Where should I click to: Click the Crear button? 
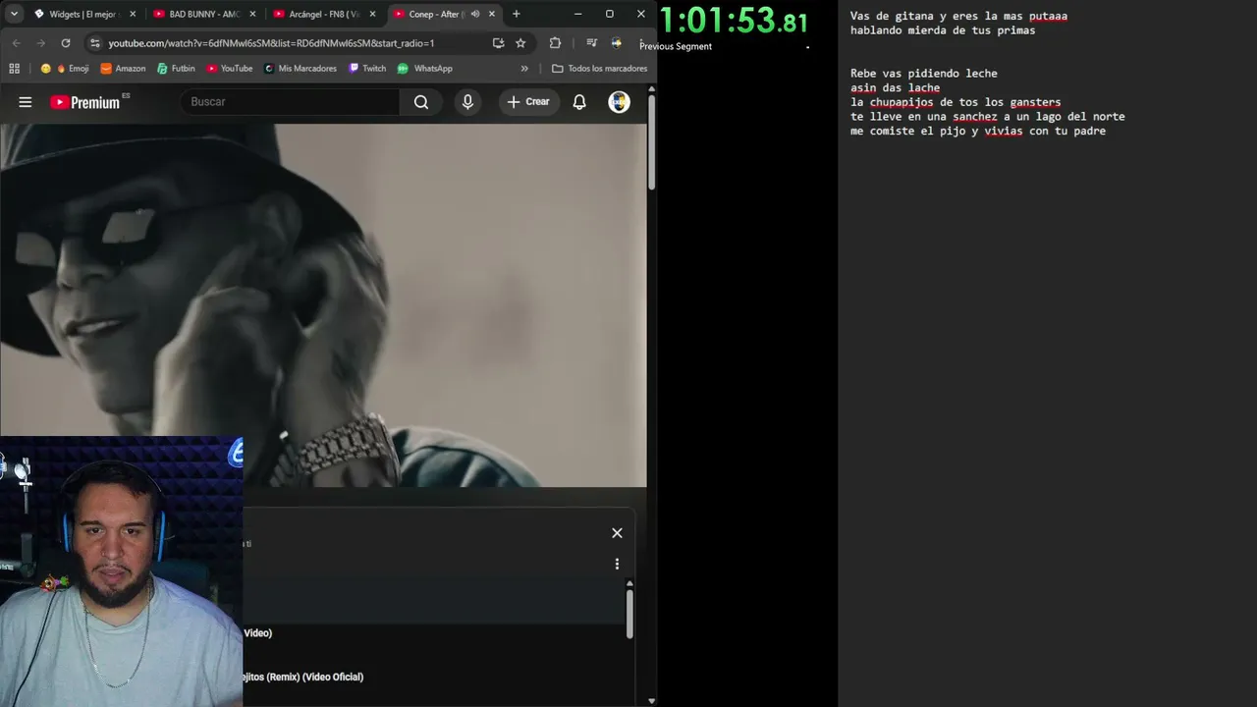(x=528, y=102)
